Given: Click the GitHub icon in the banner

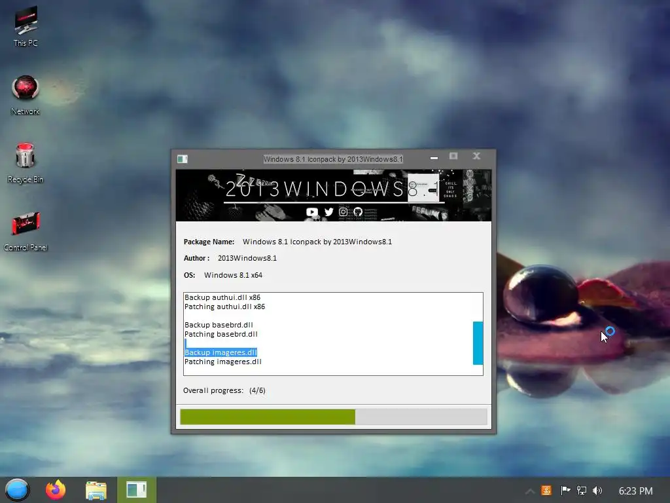Looking at the screenshot, I should click(358, 212).
